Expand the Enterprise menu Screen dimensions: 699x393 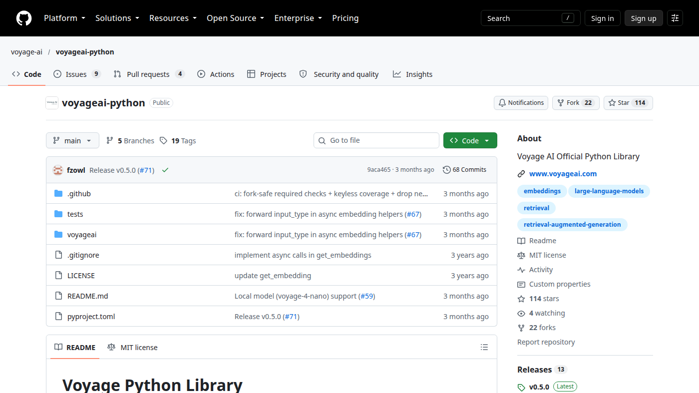click(x=299, y=18)
